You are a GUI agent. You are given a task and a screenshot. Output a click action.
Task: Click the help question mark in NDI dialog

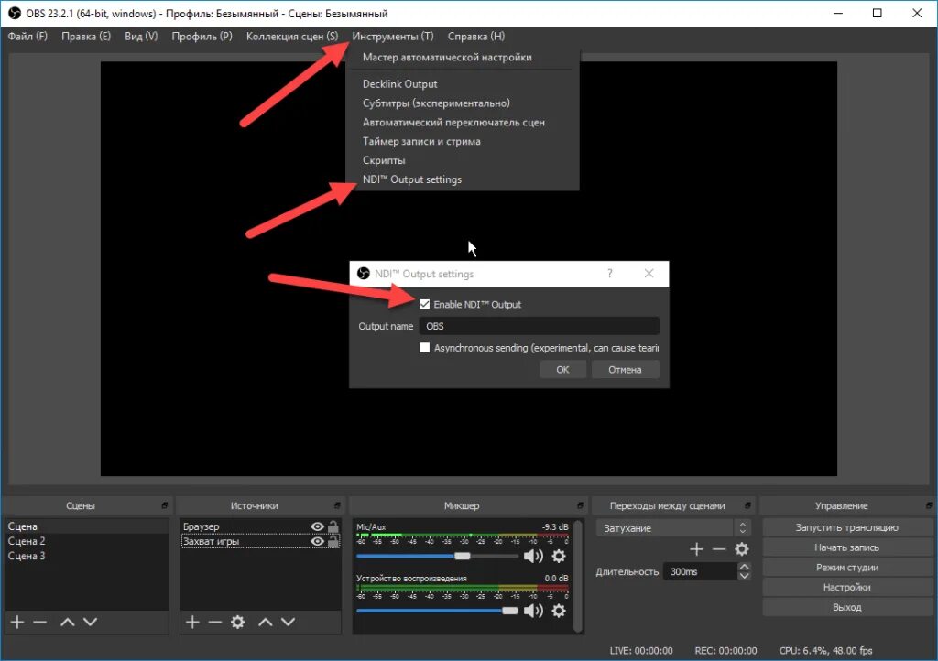(x=609, y=274)
